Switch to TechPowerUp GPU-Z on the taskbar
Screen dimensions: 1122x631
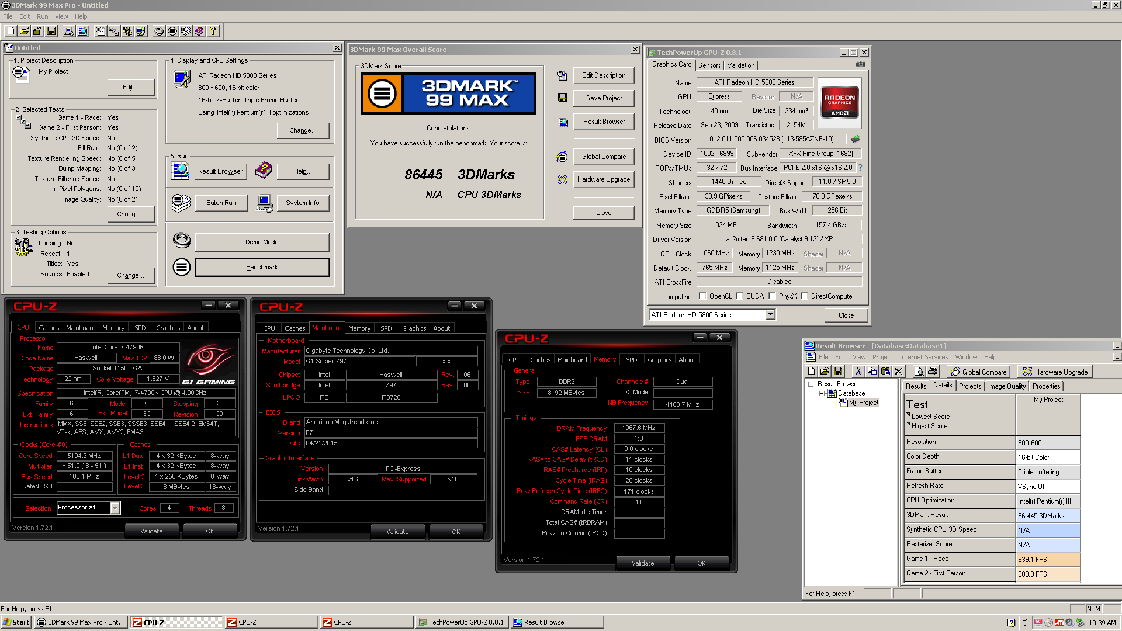[x=461, y=622]
